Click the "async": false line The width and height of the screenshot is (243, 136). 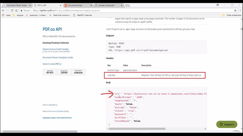(x=124, y=104)
